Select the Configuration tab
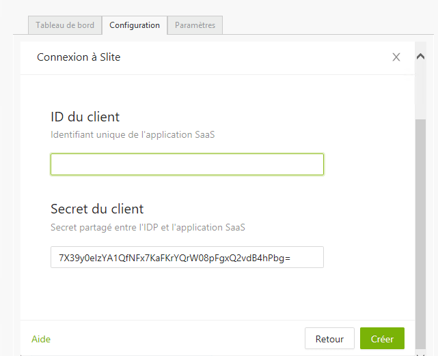This screenshot has height=356, width=438. point(135,25)
